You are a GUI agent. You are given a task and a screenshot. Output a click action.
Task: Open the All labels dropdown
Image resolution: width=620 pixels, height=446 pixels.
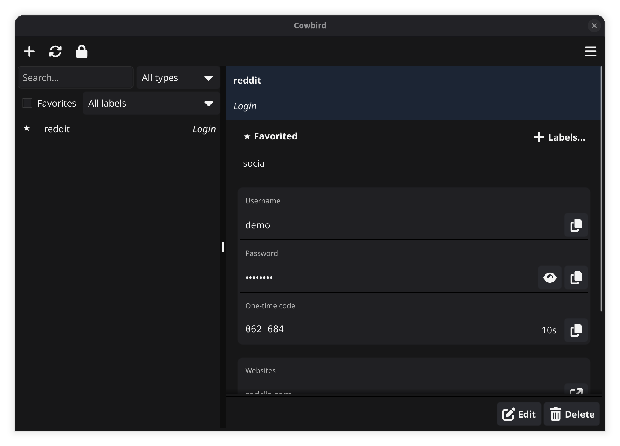pyautogui.click(x=151, y=103)
